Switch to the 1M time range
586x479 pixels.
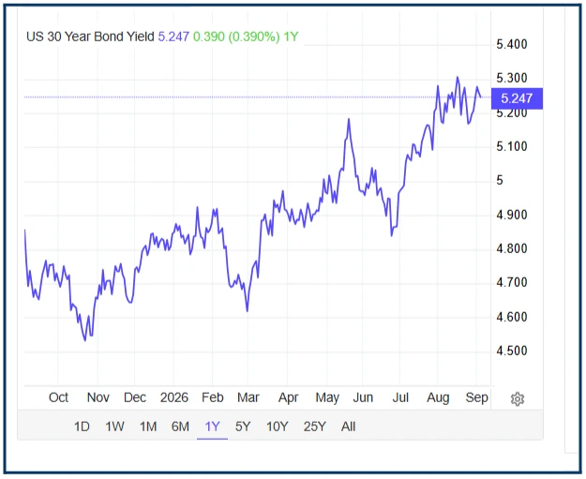pos(148,427)
